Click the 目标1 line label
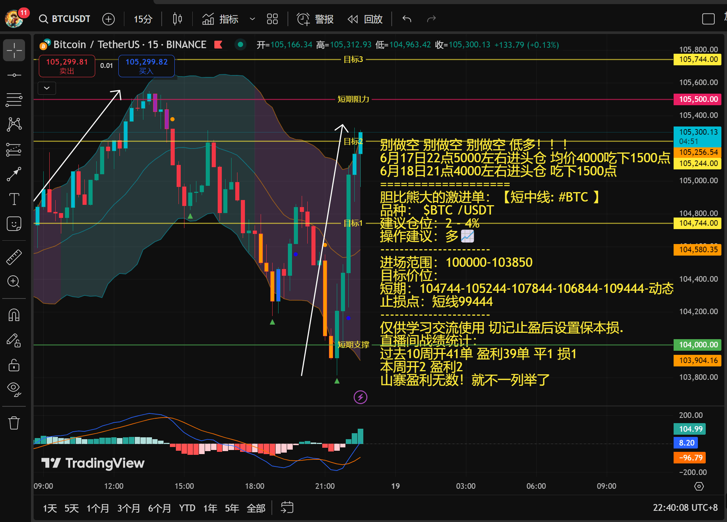727x522 pixels. pos(353,224)
